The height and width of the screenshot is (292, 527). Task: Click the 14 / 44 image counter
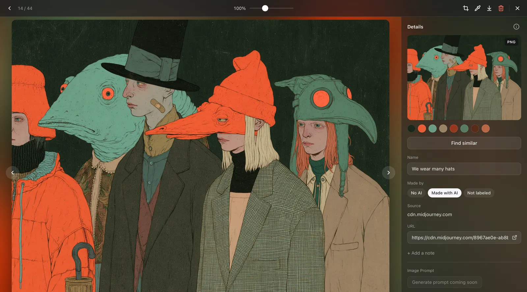(x=25, y=8)
